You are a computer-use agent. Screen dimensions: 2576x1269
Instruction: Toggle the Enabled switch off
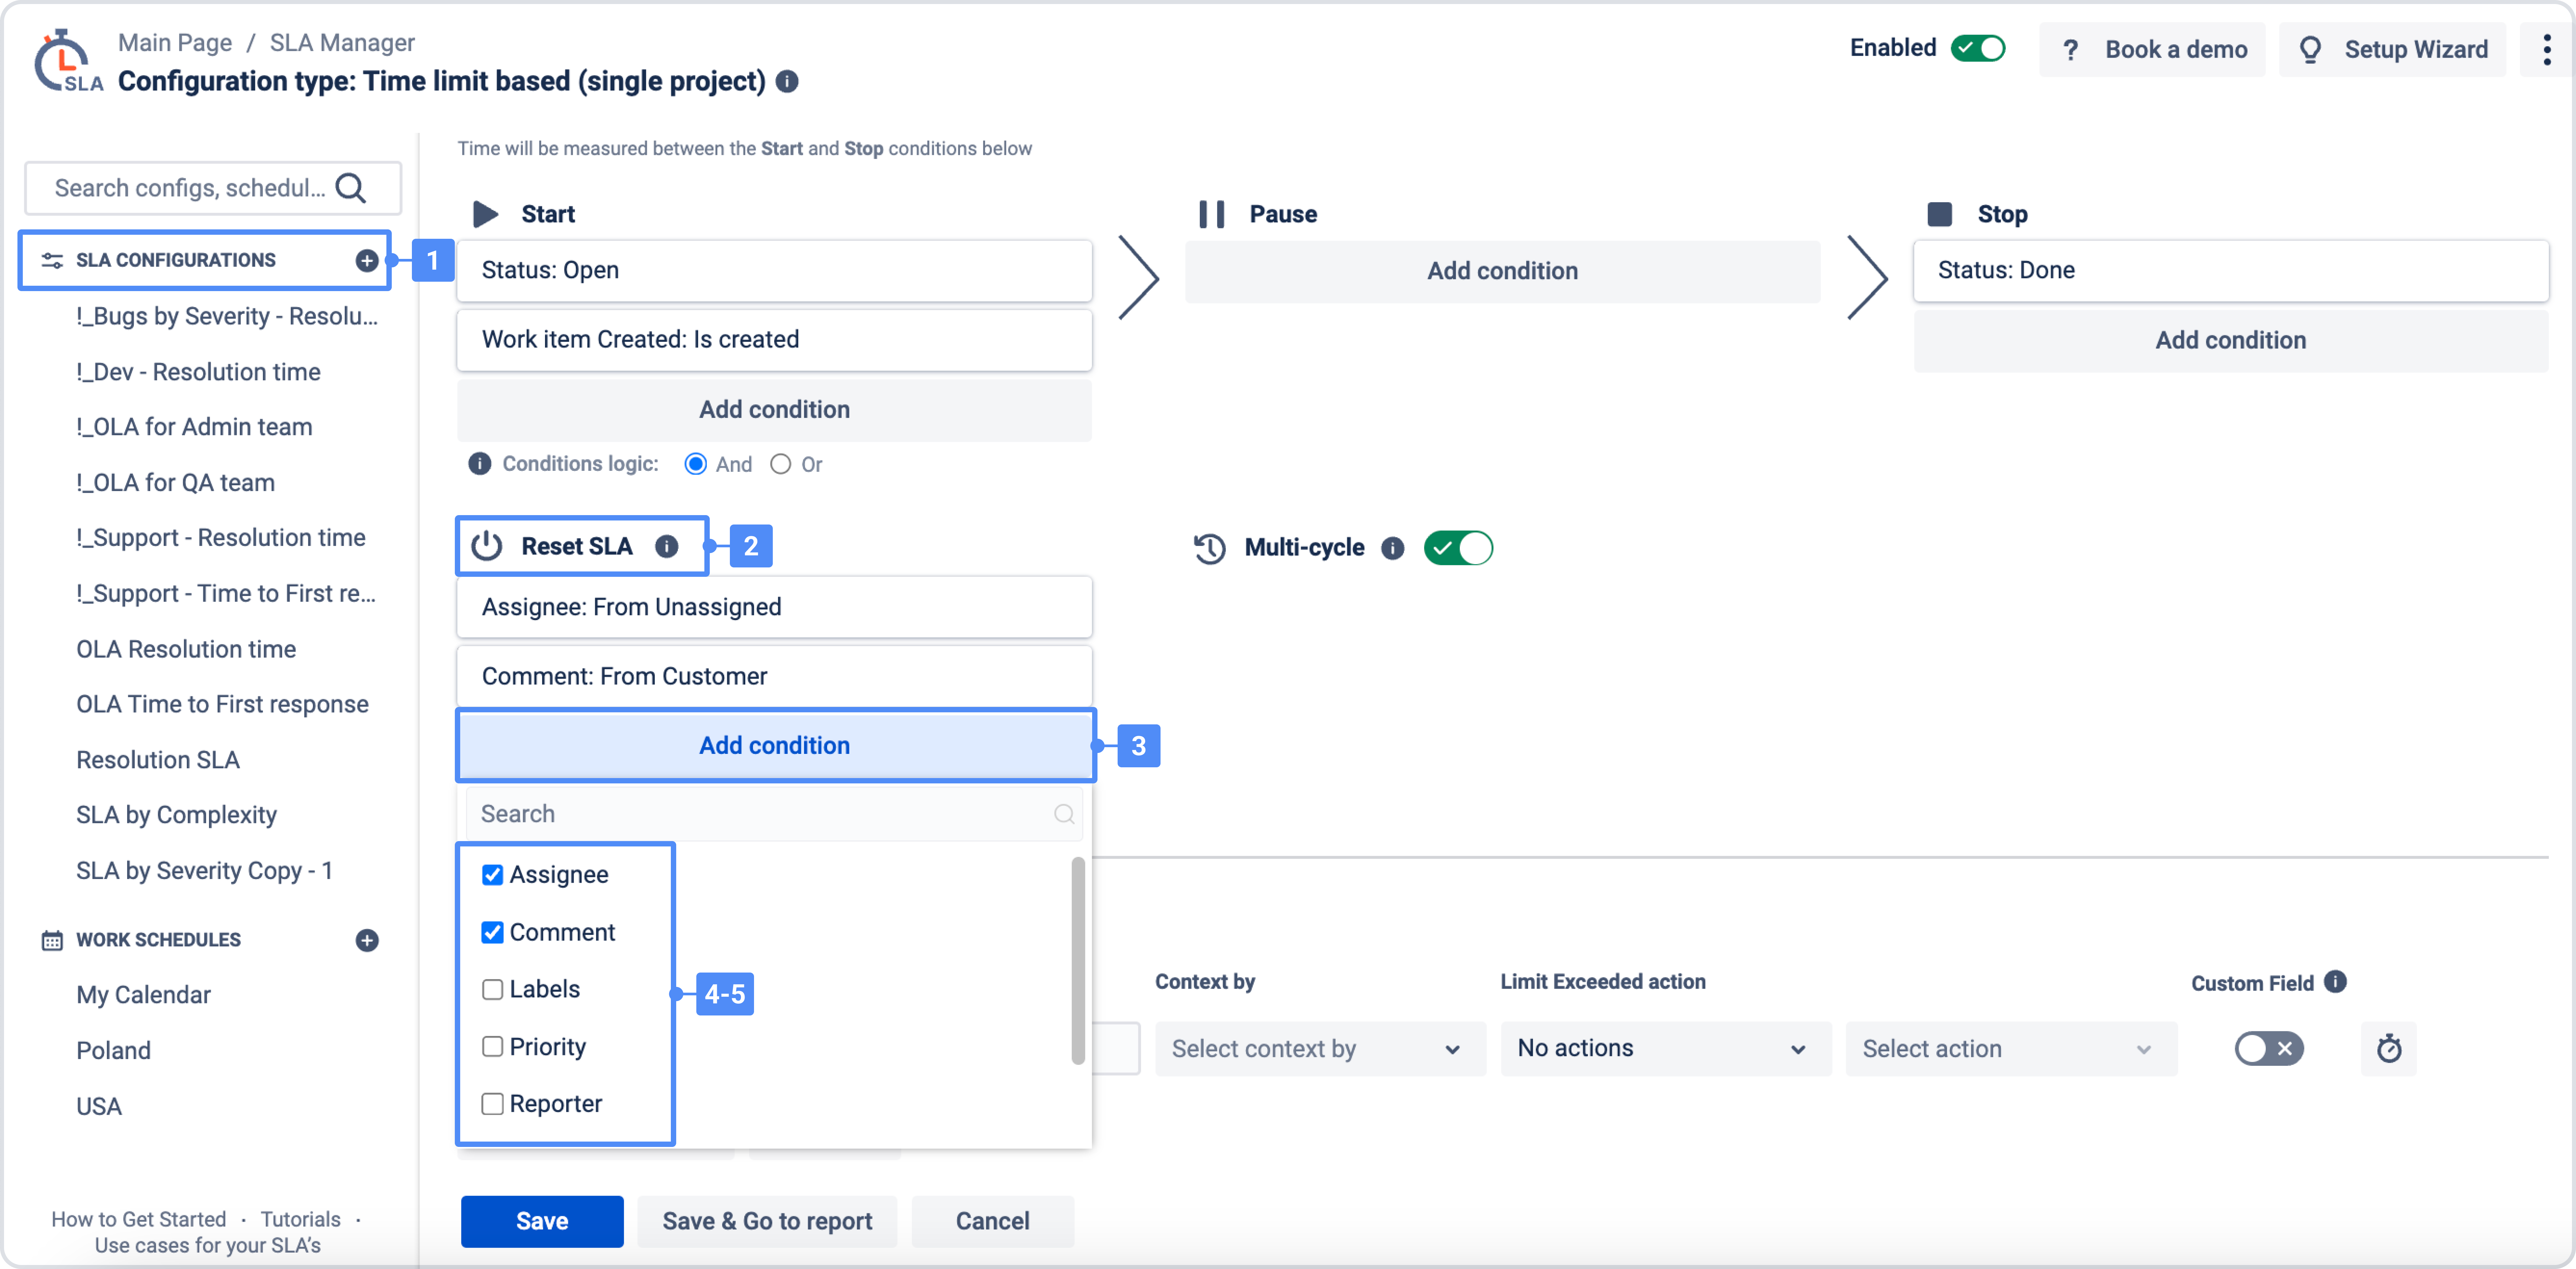point(1978,48)
